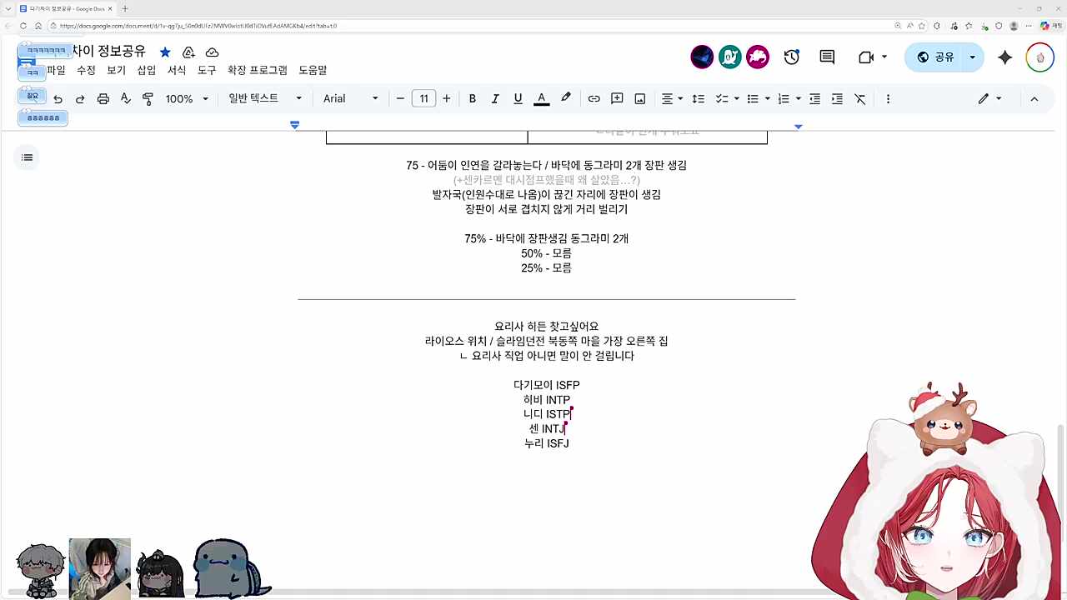Select the paint format tool
Viewport: 1067px width, 600px height.
(x=148, y=98)
